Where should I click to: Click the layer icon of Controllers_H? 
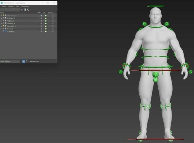[5, 26]
